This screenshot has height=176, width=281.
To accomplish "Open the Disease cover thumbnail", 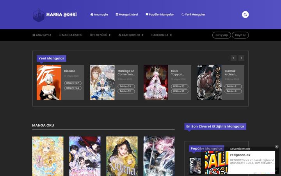I will tap(49, 83).
